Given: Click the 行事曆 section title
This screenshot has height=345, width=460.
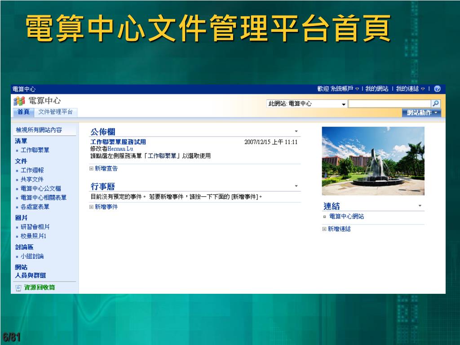Looking at the screenshot, I should 103,186.
